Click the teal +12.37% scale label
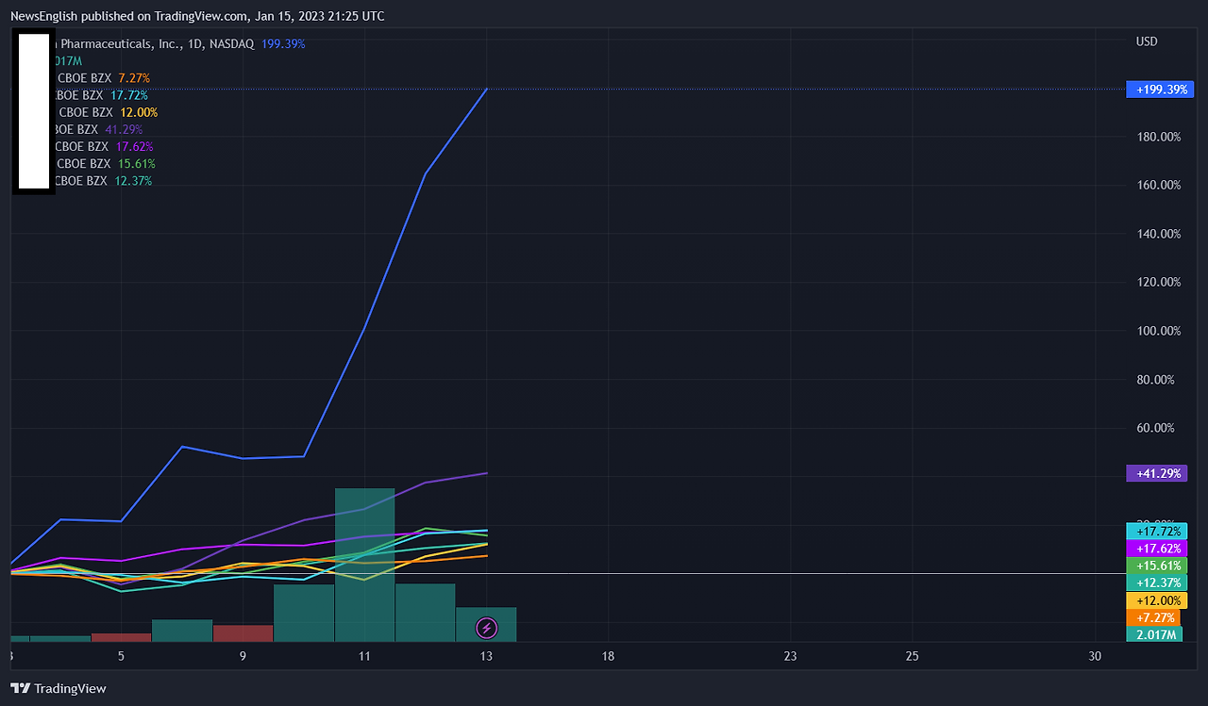The height and width of the screenshot is (706, 1208). point(1158,583)
